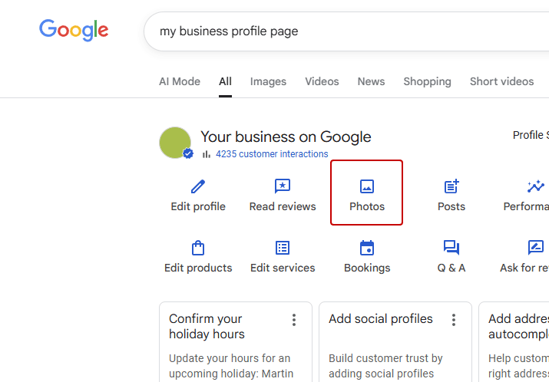Viewport: 549px width, 382px height.
Task: Open Read reviews star icon
Action: click(283, 186)
